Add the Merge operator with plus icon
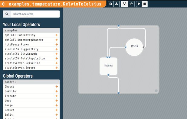This screenshot has width=187, height=119. tap(57, 105)
